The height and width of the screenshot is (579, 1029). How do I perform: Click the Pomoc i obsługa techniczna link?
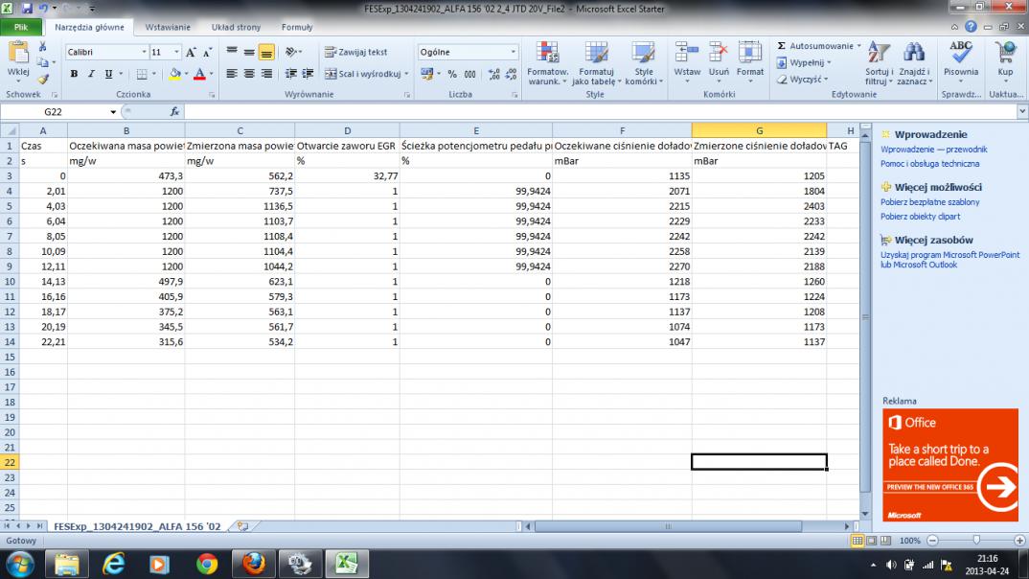coord(929,164)
